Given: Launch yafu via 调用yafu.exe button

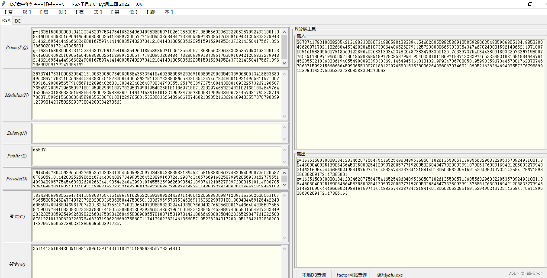Looking at the screenshot, I should pyautogui.click(x=390, y=275).
